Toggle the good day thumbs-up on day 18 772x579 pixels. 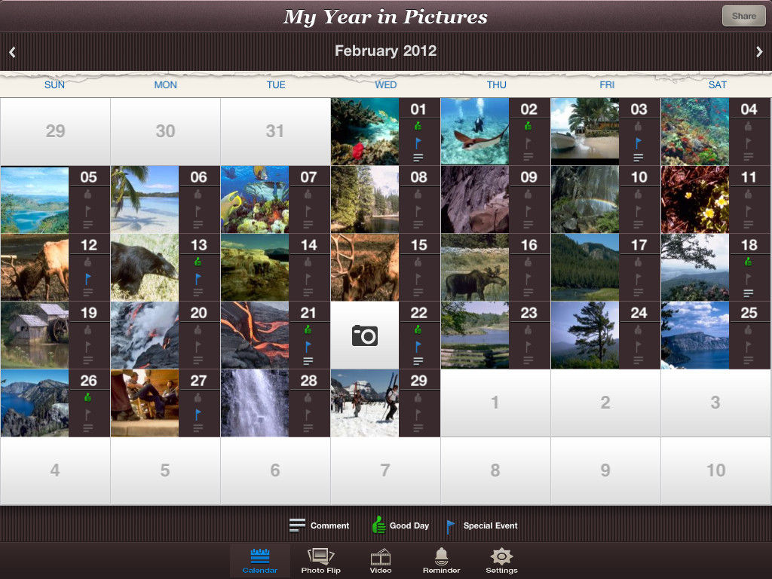[749, 262]
